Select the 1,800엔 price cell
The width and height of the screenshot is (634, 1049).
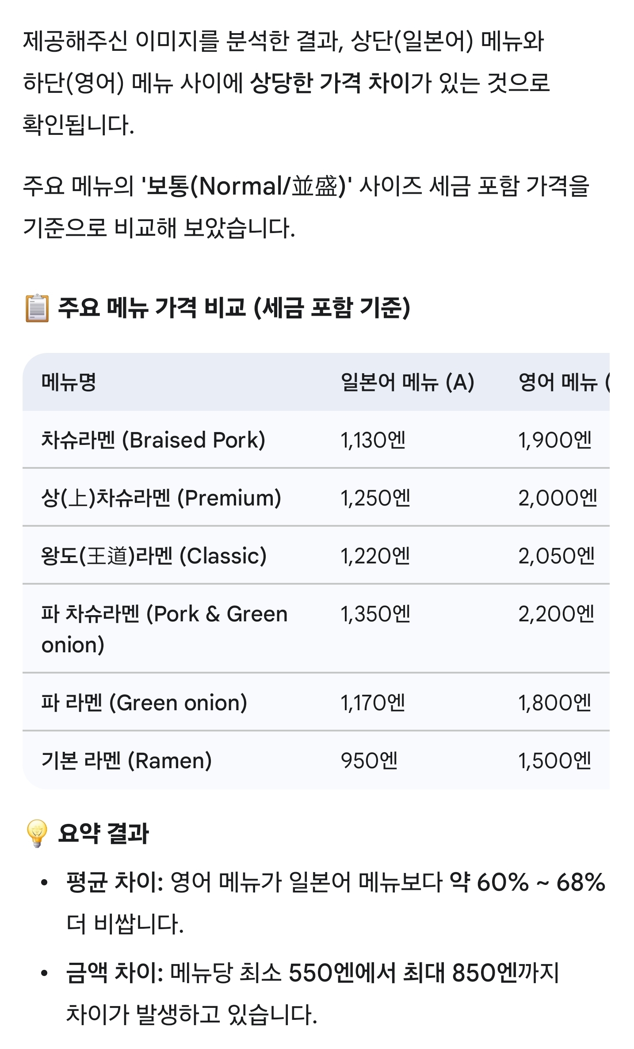coord(554,703)
